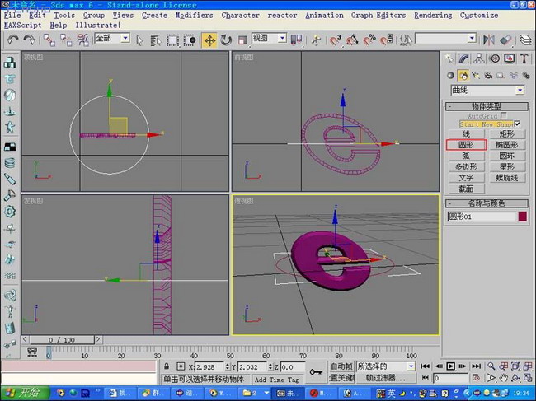Open the MAXScript menu
536x401 pixels.
pyautogui.click(x=23, y=26)
